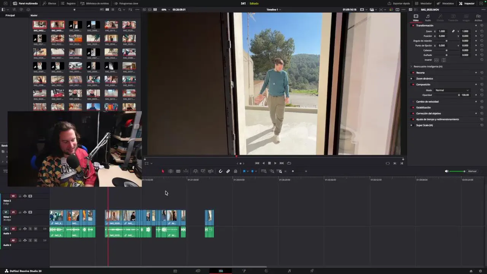Toggle the Estabilización section switch
The width and height of the screenshot is (487, 274).
click(413, 108)
